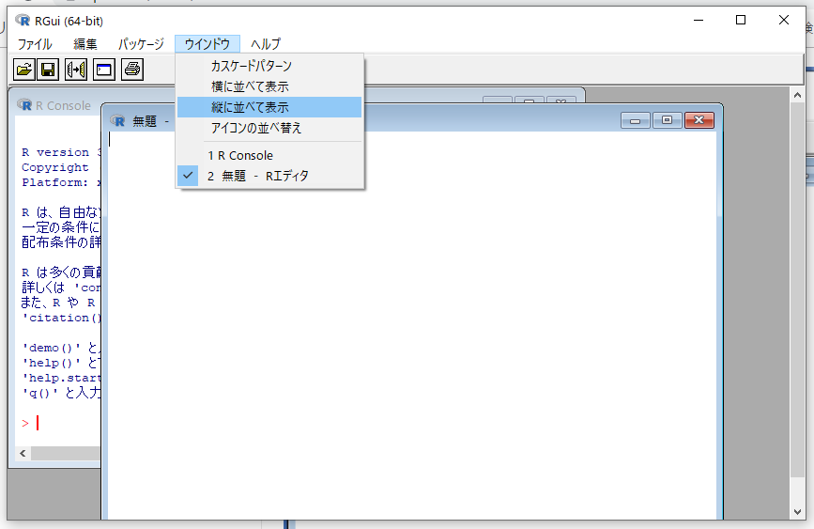Screen dimensions: 814x529
Task: Close the RGui main window
Action: point(784,21)
